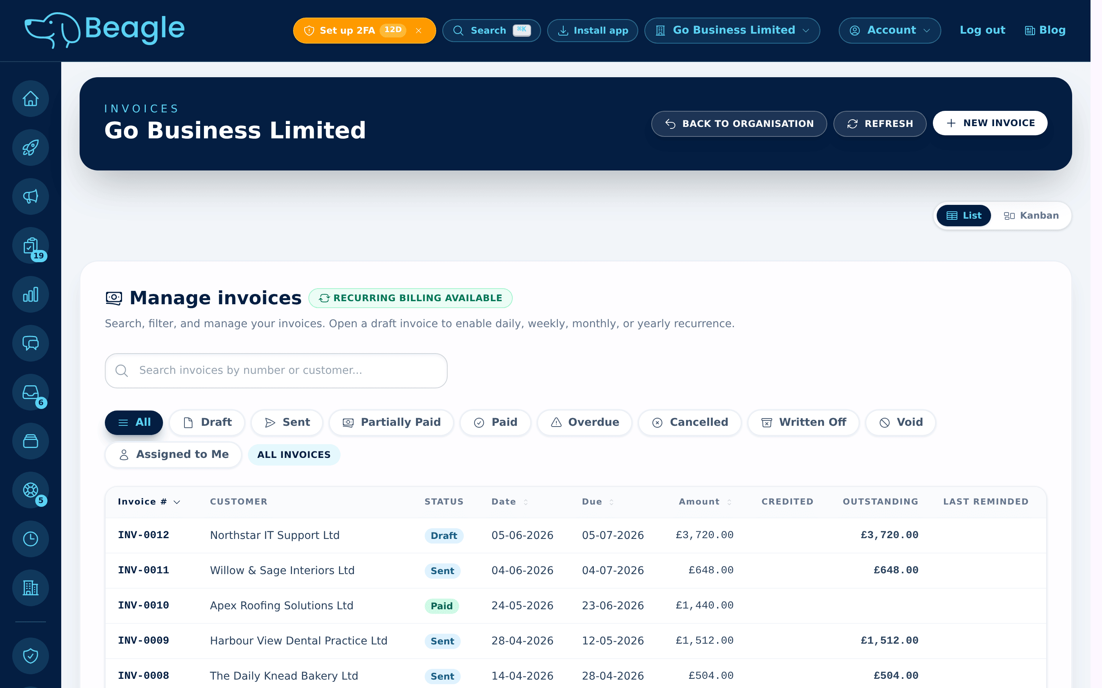
Task: Filter invoices by Sent
Action: point(287,422)
